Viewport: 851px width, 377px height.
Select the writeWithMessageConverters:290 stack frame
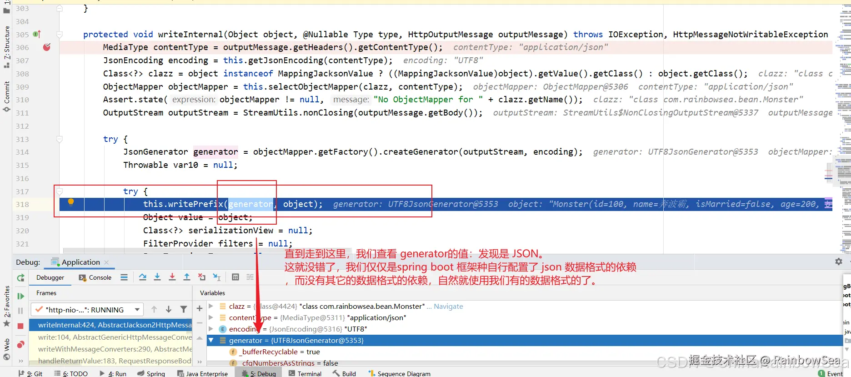110,349
